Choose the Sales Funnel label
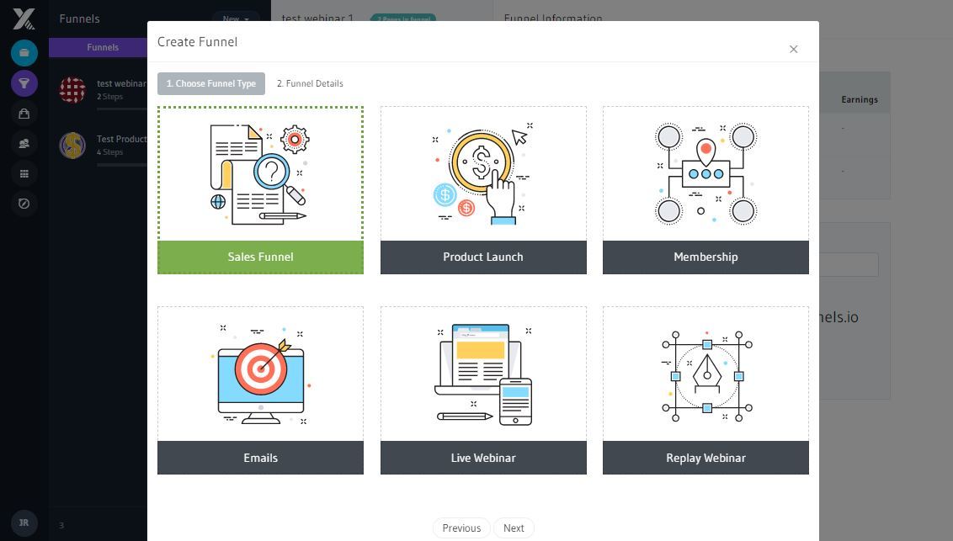 [x=260, y=257]
